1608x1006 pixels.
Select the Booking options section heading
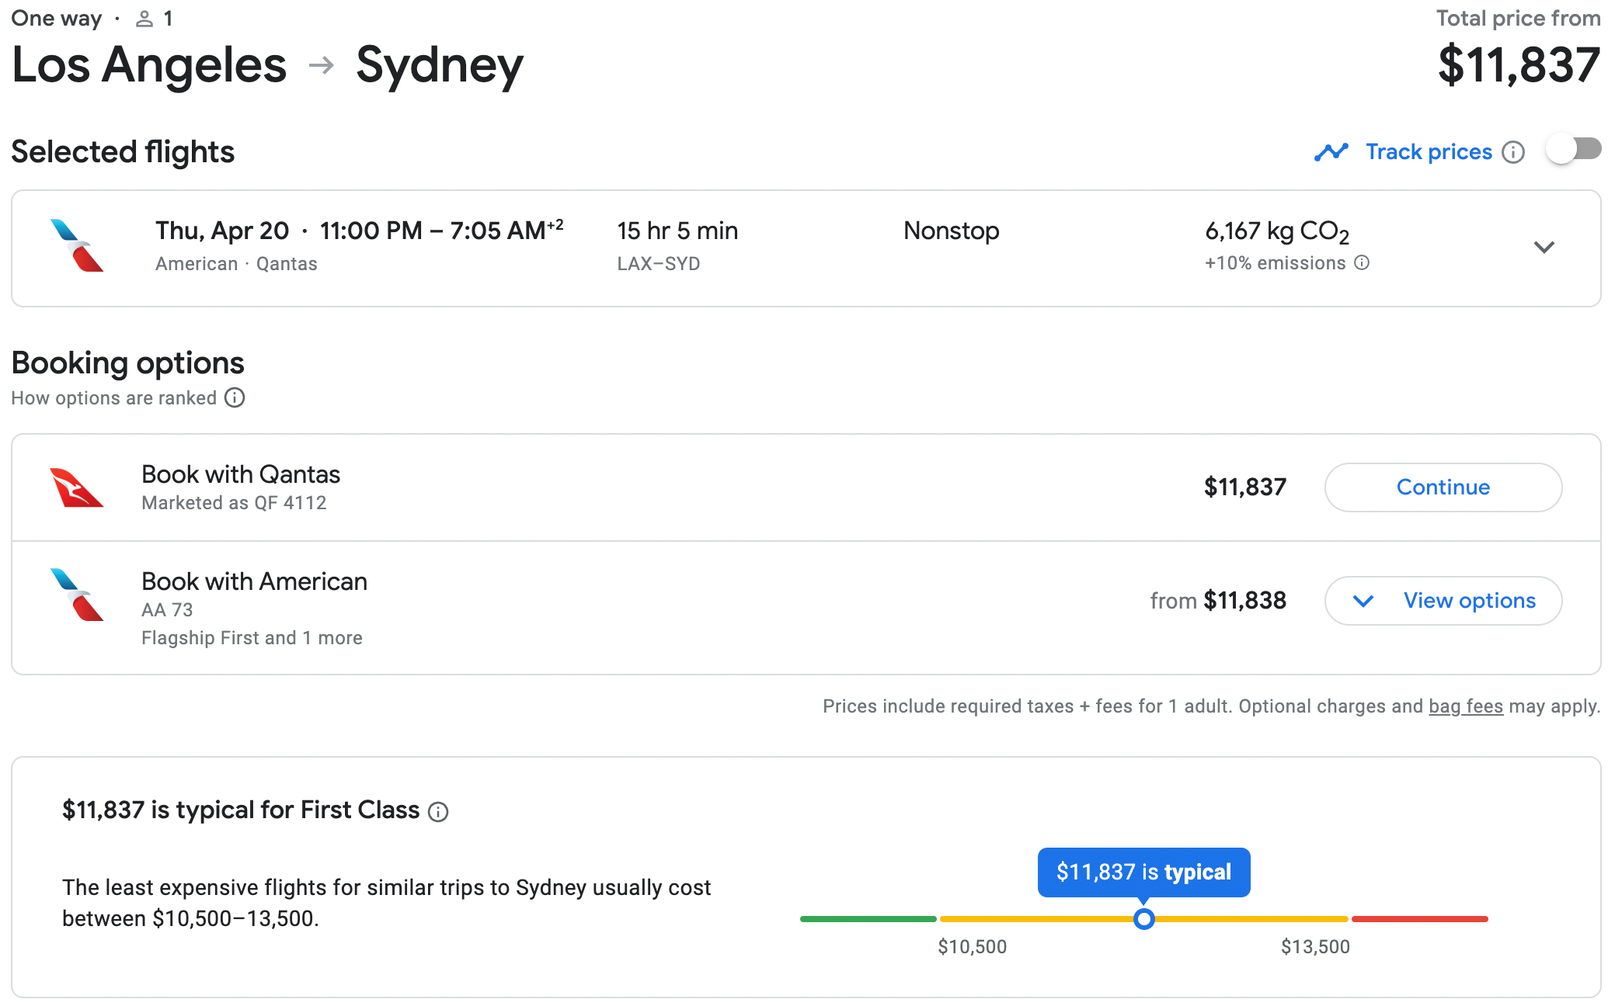tap(127, 363)
